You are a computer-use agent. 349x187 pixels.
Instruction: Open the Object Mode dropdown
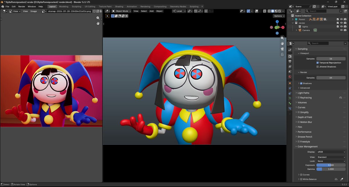pyautogui.click(x=122, y=11)
